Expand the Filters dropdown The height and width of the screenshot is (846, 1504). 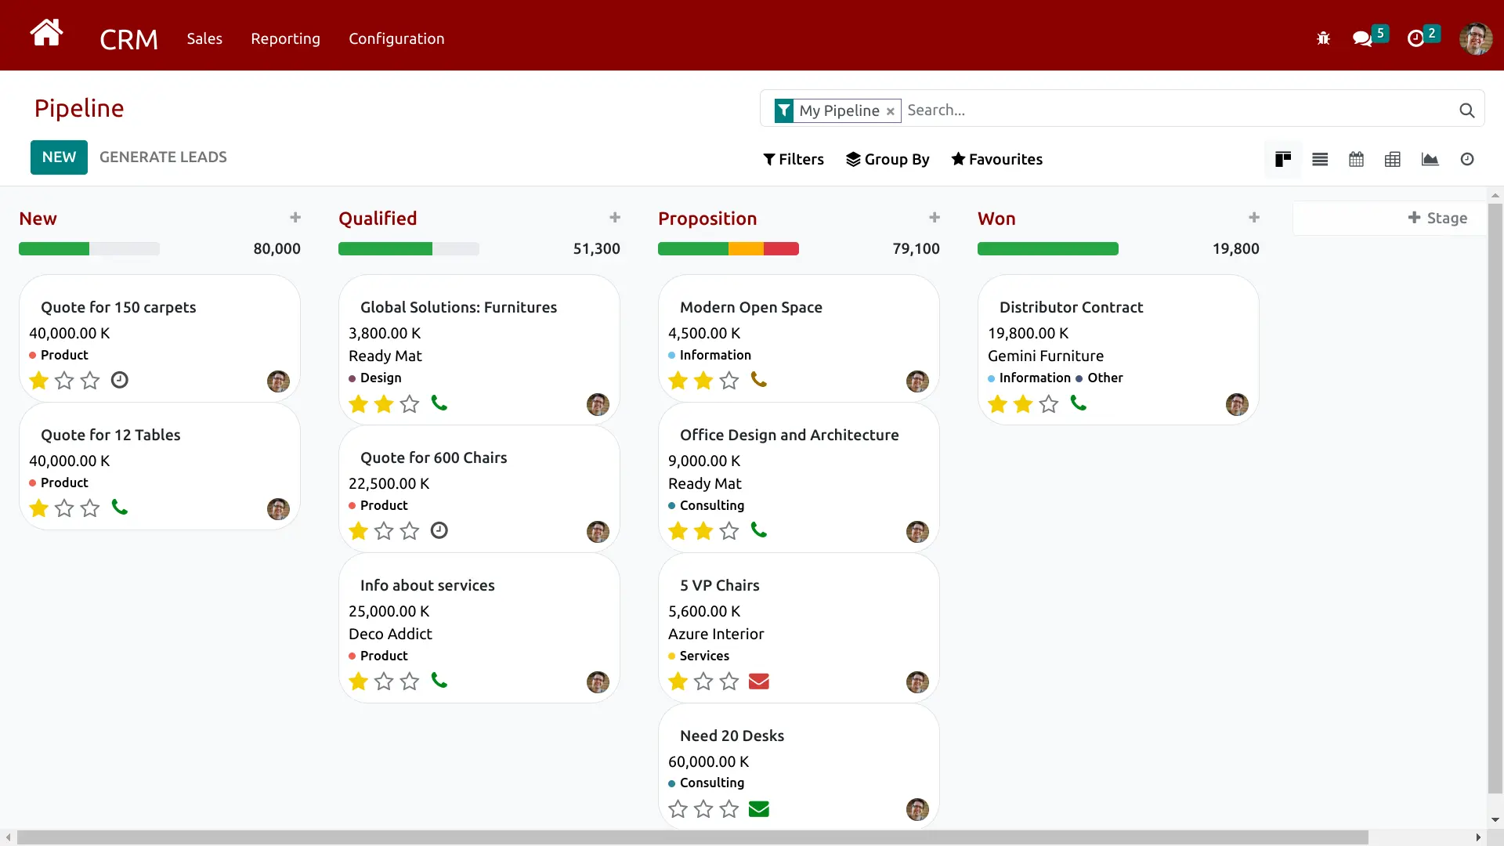click(x=794, y=160)
